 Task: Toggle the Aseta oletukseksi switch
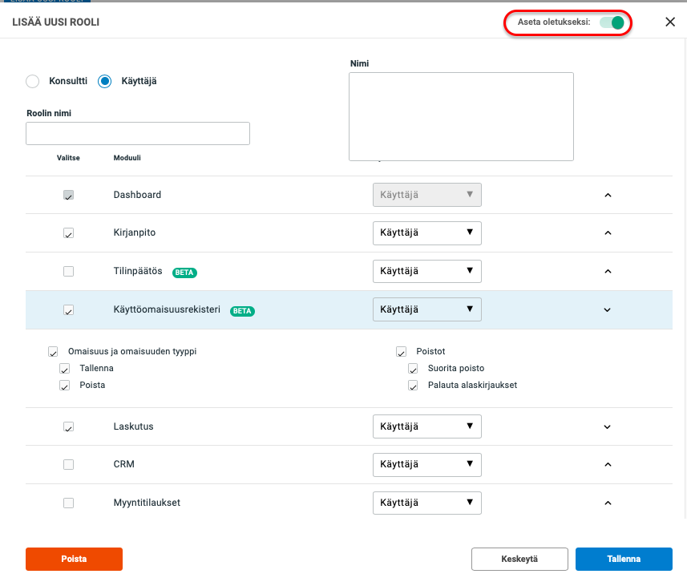pos(612,22)
